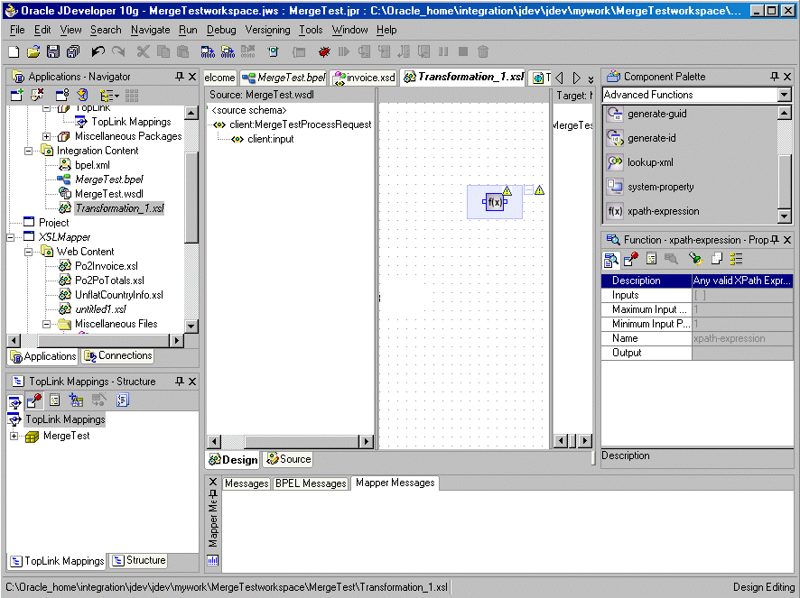This screenshot has height=598, width=800.
Task: Click the New Application Workspace icon in Navigator
Action: pyautogui.click(x=17, y=95)
